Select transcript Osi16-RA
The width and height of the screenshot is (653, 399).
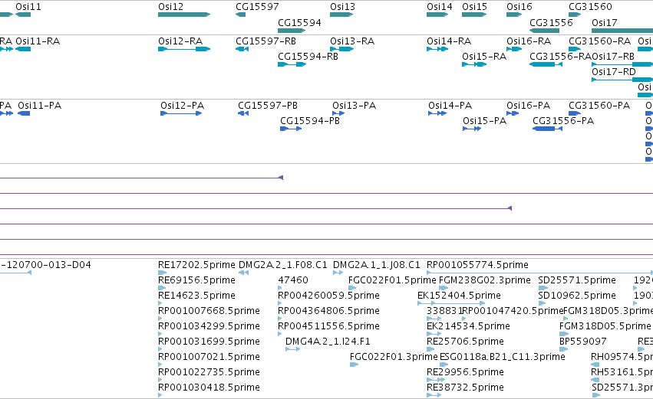coord(514,49)
